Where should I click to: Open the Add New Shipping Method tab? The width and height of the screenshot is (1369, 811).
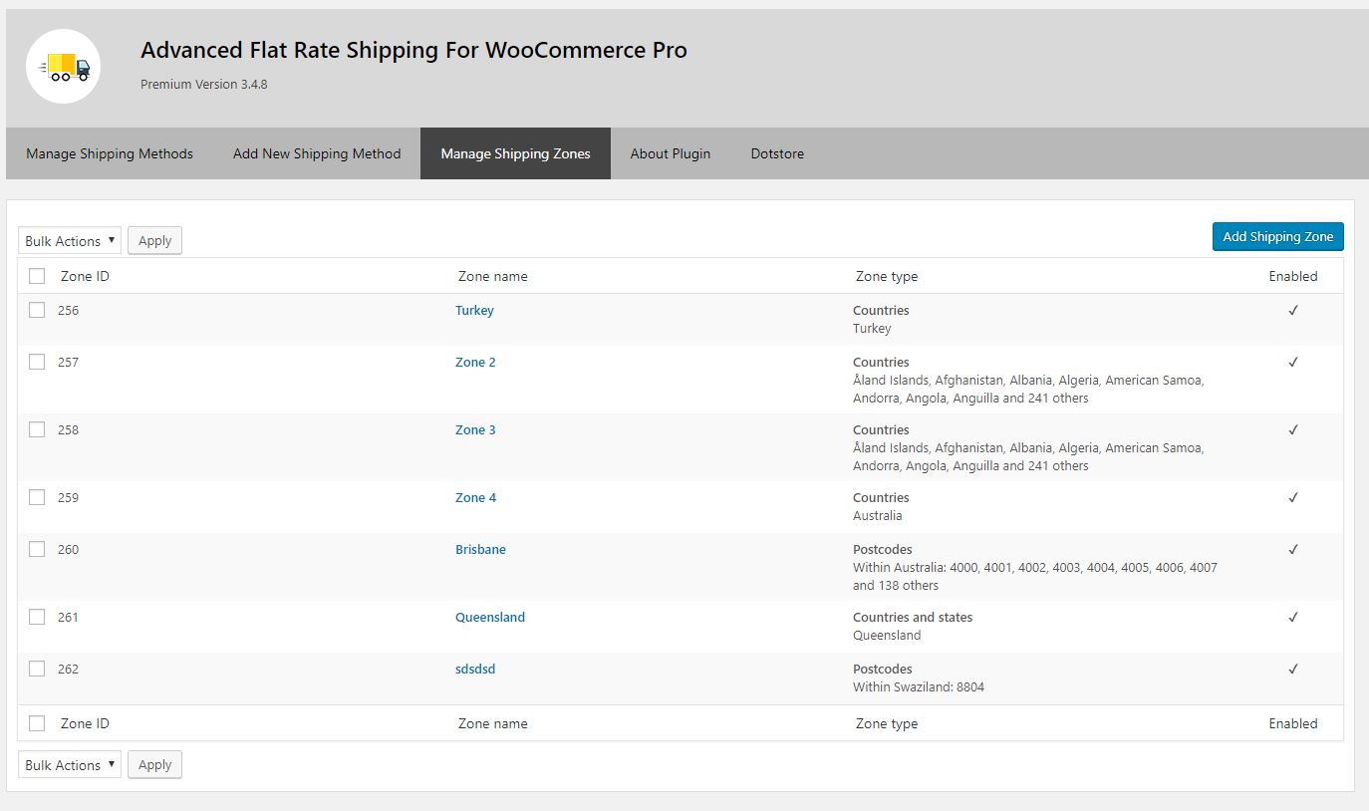point(316,153)
